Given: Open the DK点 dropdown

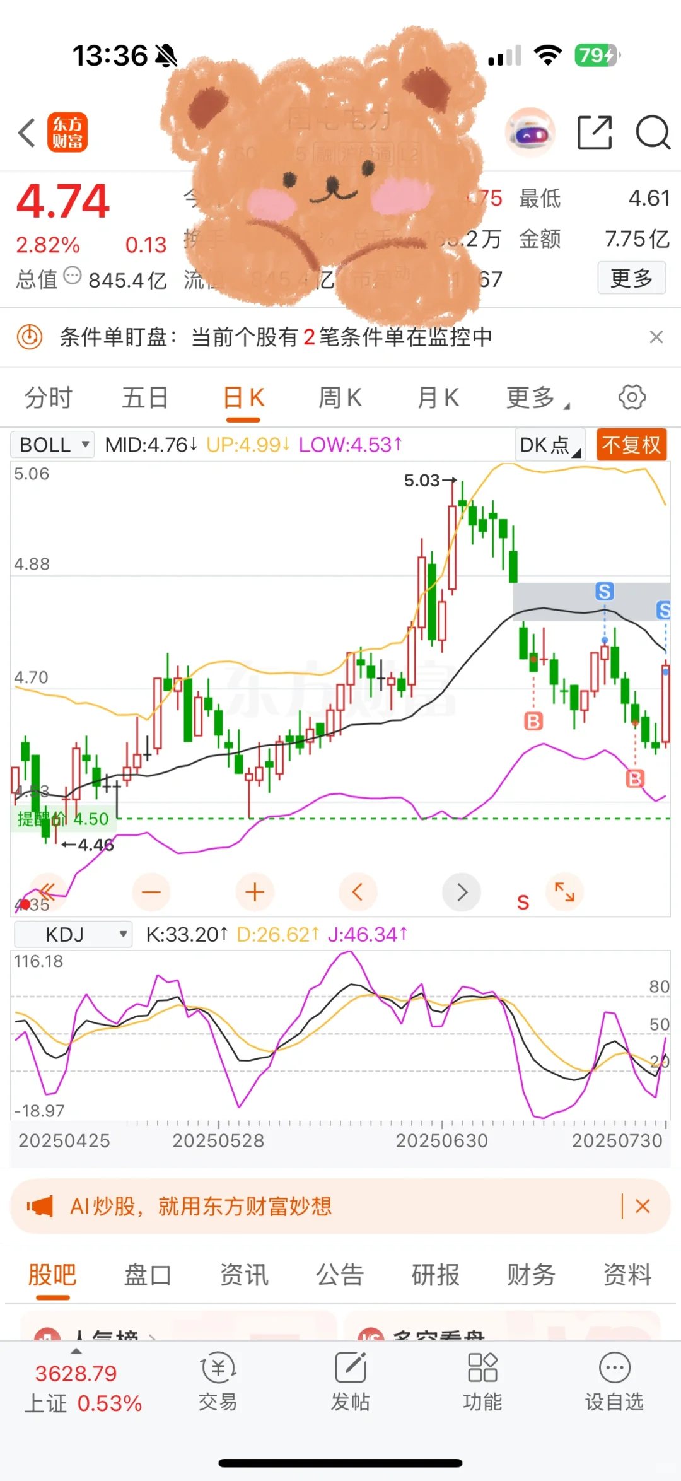Looking at the screenshot, I should tap(550, 445).
